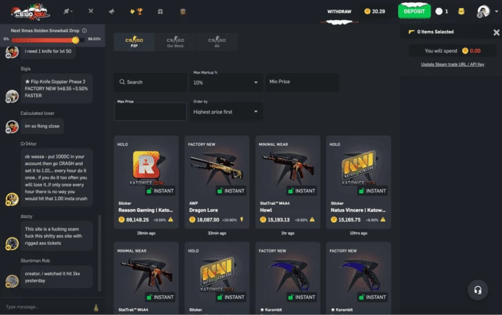Open the megaphone announcements icon
Image resolution: width=502 pixels, height=315 pixels.
point(111,12)
